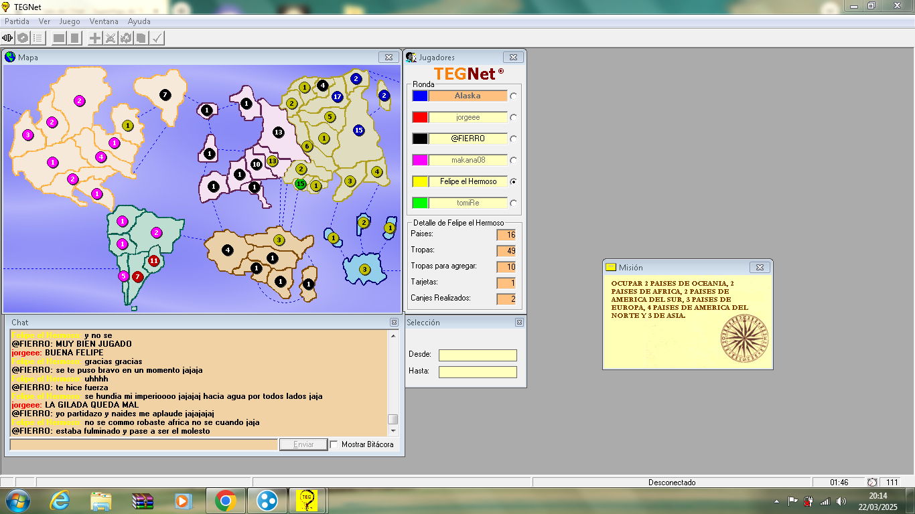The image size is (915, 514).
Task: Open Google Chrome from the taskbar
Action: click(x=225, y=501)
